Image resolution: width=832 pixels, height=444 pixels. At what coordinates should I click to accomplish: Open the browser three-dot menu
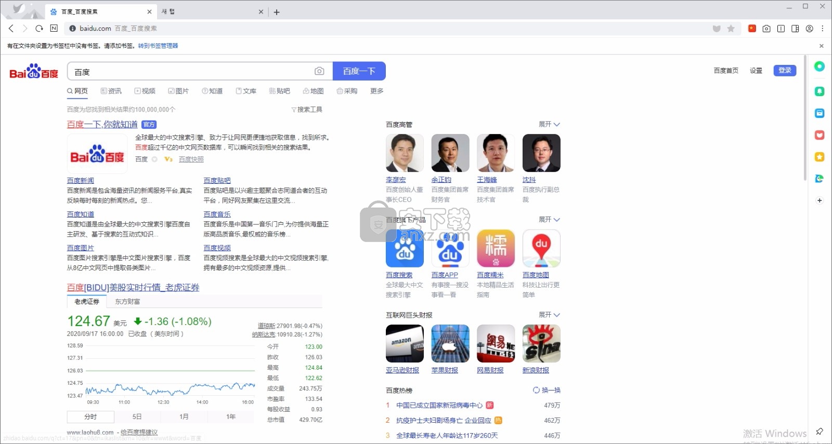(822, 29)
